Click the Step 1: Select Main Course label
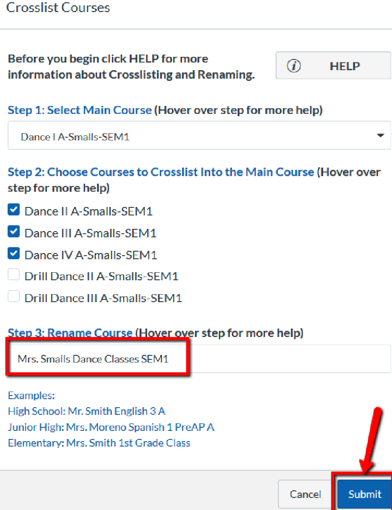Screen dimensions: 392x510 point(80,110)
